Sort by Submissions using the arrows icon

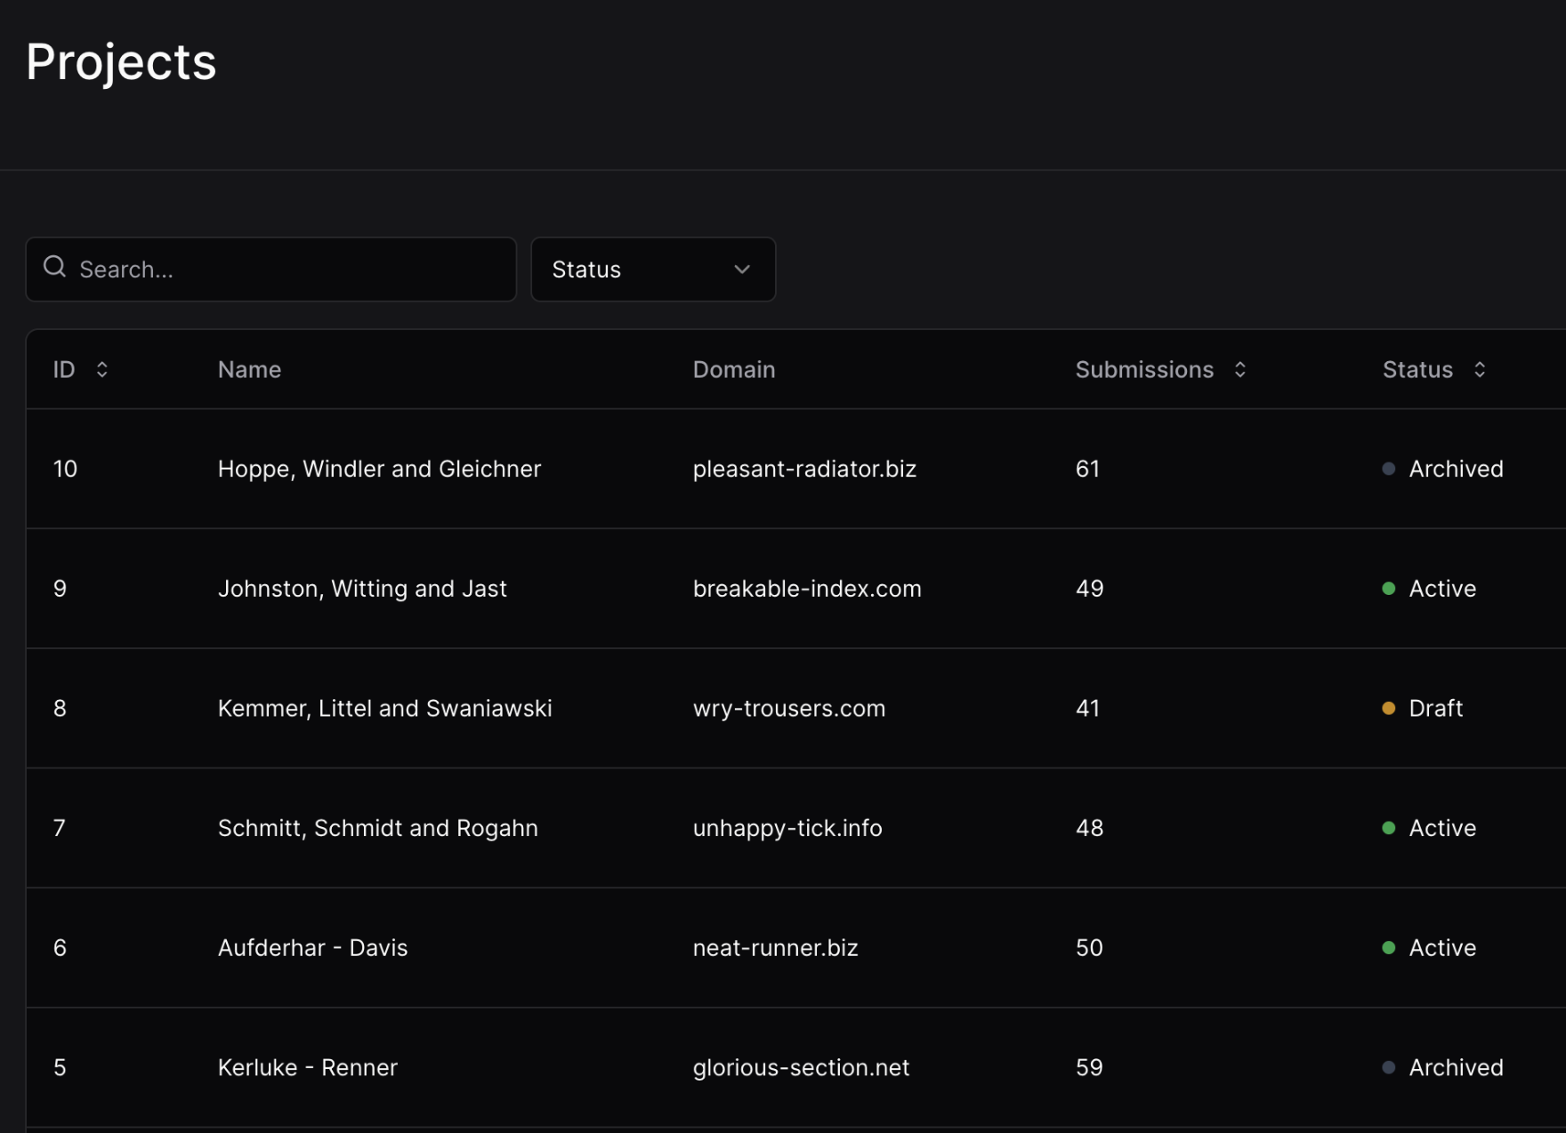[1239, 370]
